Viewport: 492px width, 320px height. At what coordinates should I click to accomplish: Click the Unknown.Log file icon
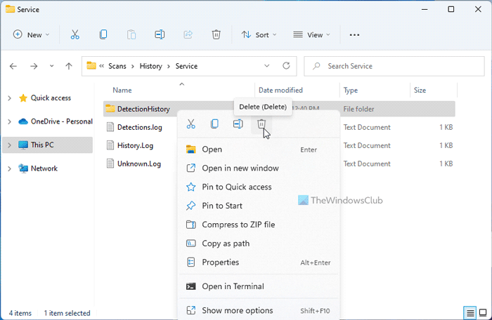110,164
